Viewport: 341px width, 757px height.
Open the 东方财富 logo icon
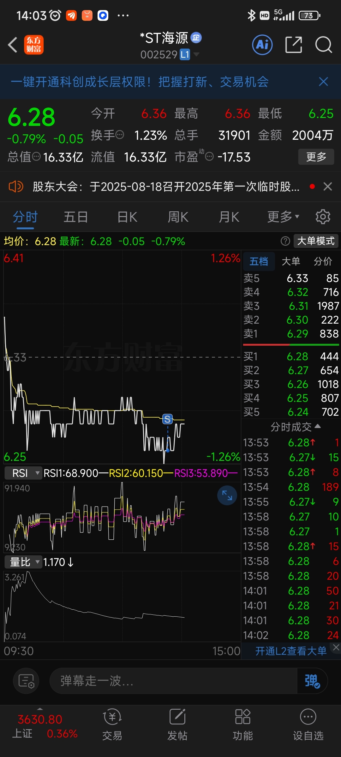34,44
